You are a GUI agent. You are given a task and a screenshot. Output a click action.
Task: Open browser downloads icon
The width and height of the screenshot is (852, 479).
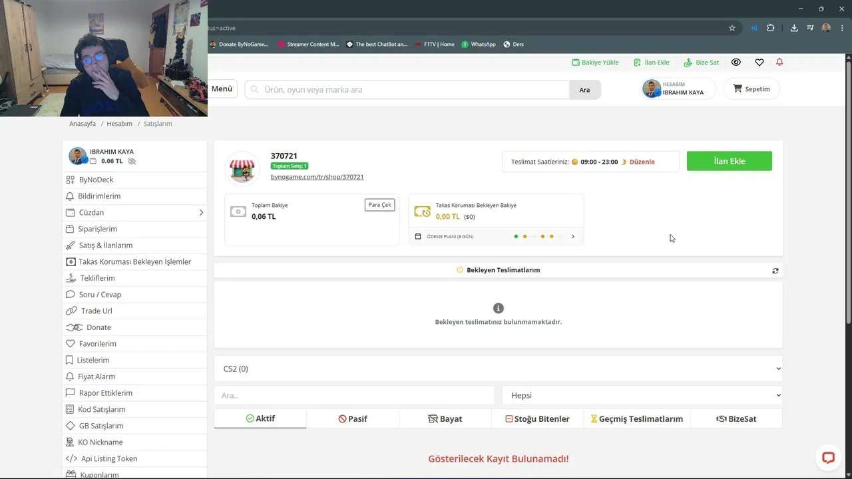(794, 28)
